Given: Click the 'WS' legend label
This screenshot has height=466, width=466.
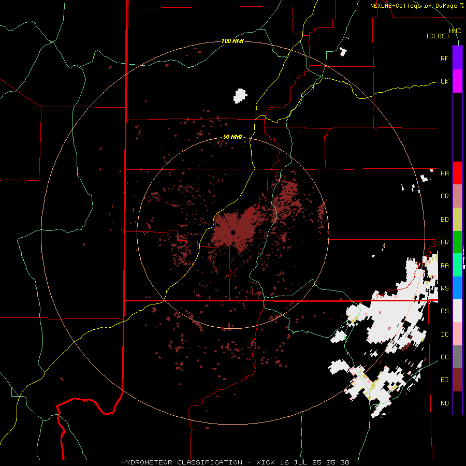Looking at the screenshot, I should [444, 288].
